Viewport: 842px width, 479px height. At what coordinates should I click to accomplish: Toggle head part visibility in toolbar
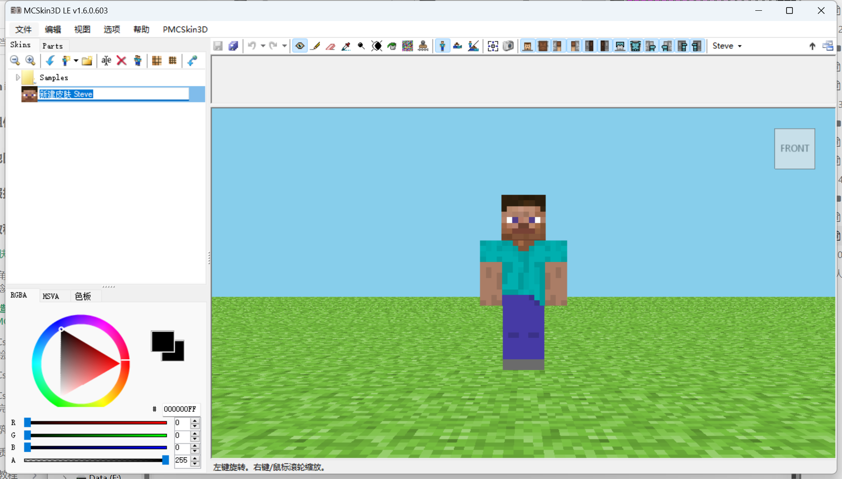tap(527, 46)
